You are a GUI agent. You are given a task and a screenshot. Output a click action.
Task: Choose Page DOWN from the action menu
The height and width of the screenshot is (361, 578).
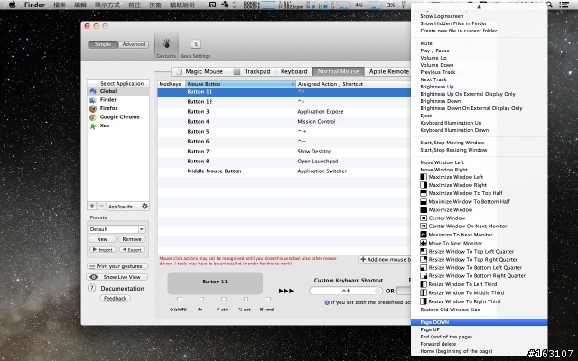pos(480,322)
